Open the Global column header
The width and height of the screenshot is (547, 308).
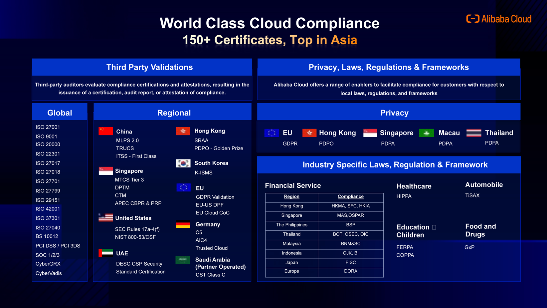point(60,113)
